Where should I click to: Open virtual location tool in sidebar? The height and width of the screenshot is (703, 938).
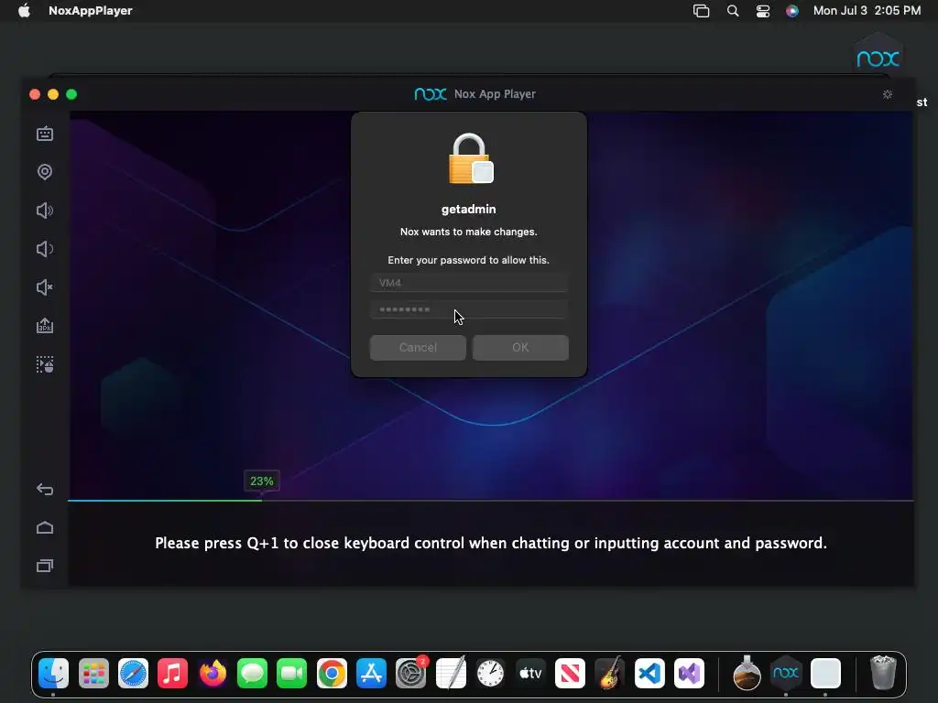[x=45, y=172]
